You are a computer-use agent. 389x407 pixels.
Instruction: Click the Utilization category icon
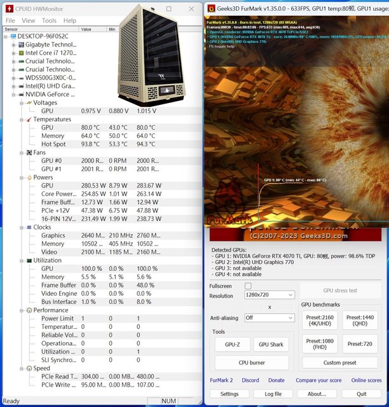29,261
